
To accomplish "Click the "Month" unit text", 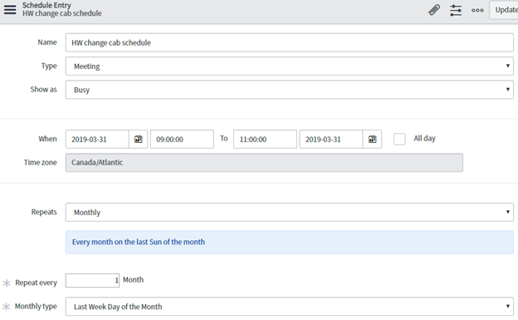I will pos(133,279).
